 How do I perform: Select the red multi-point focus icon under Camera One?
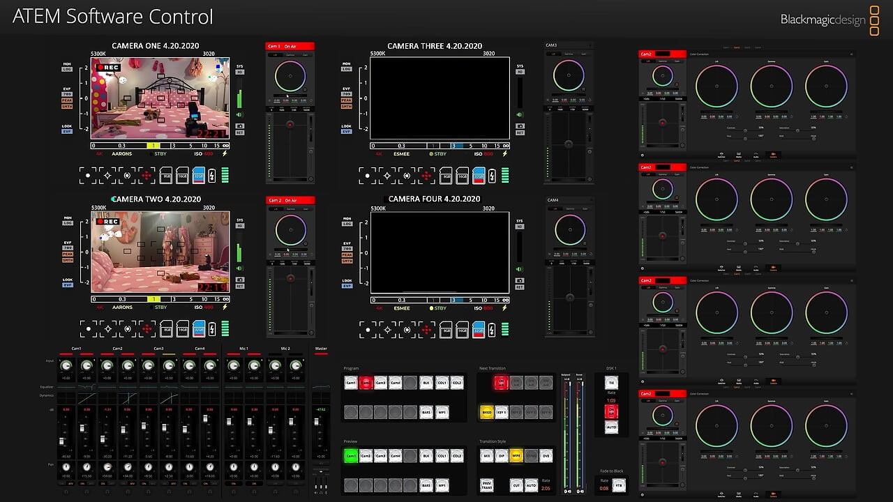coord(147,176)
